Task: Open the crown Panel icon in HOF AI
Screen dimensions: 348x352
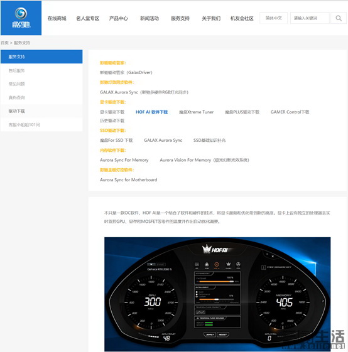Action: 229,264
